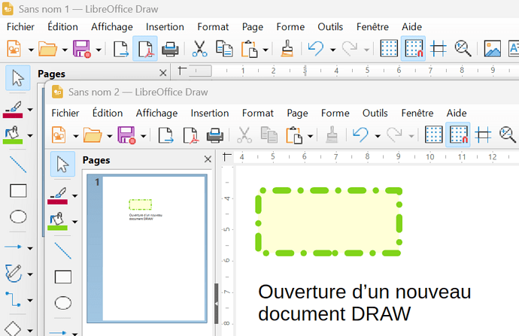Open the Forme menu in Sans nom 2
Image resolution: width=519 pixels, height=336 pixels.
coord(335,113)
